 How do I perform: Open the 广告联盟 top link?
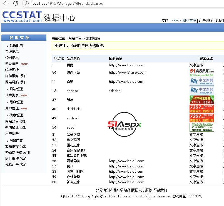pyautogui.click(x=206, y=21)
